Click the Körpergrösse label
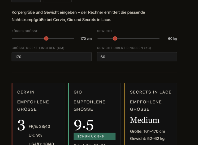 click(x=25, y=31)
